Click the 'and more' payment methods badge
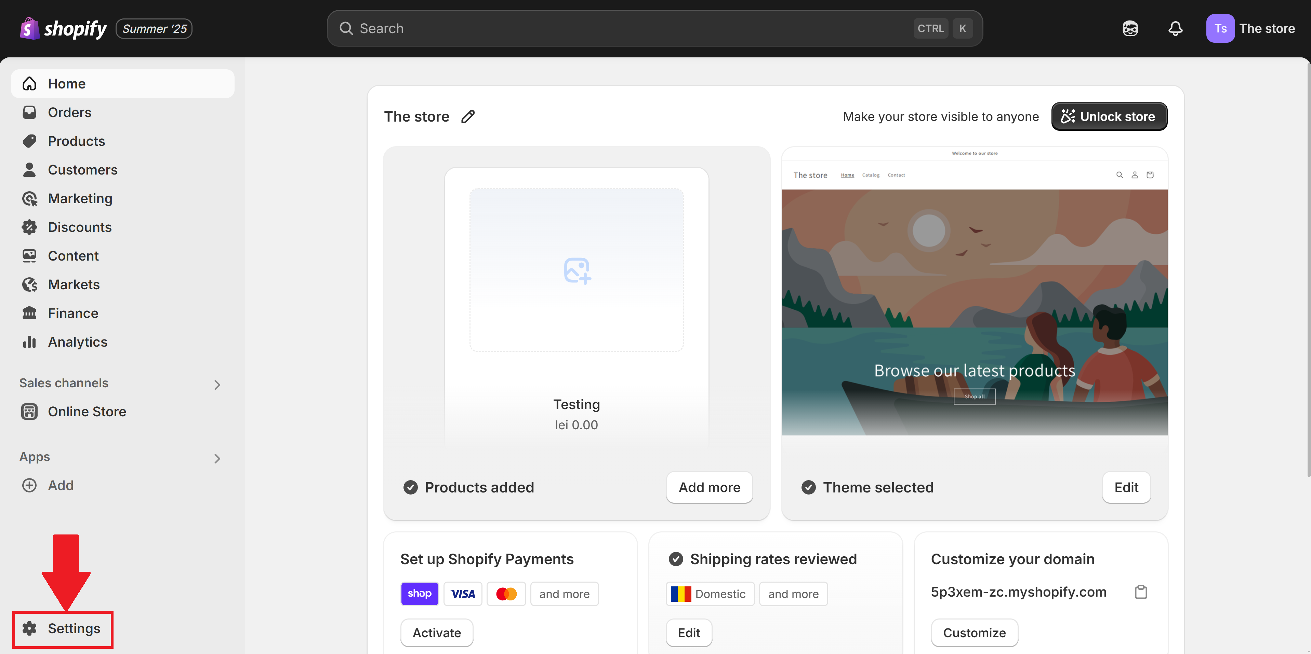The image size is (1311, 654). 565,594
